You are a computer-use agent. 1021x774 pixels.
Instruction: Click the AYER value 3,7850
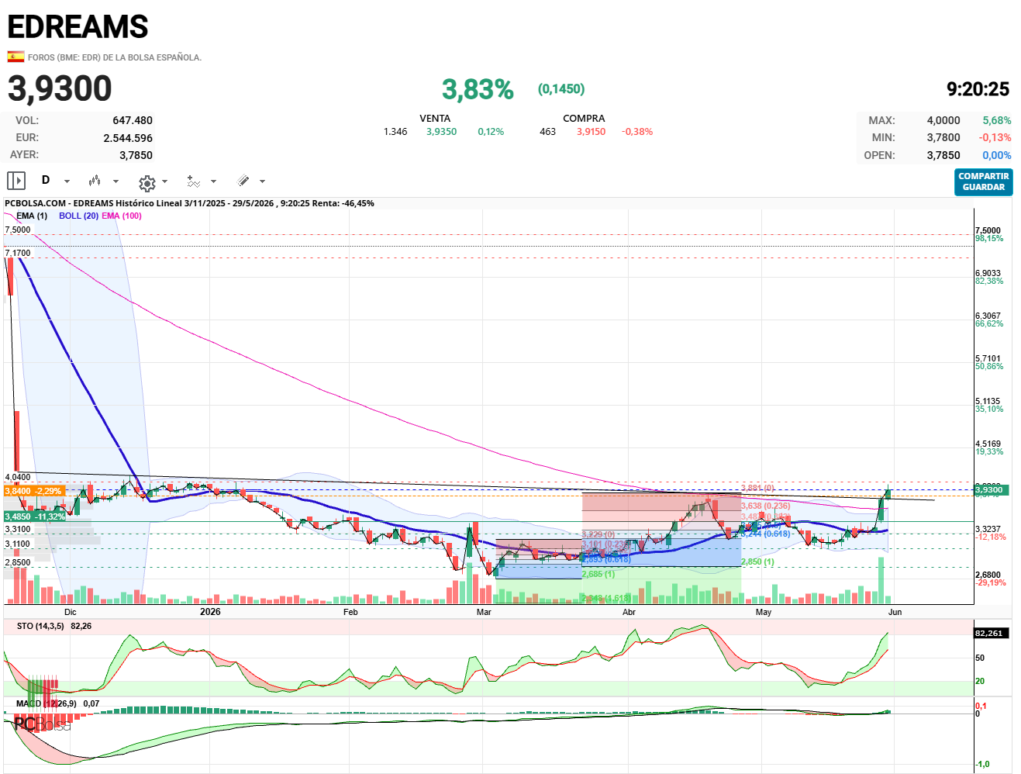136,155
